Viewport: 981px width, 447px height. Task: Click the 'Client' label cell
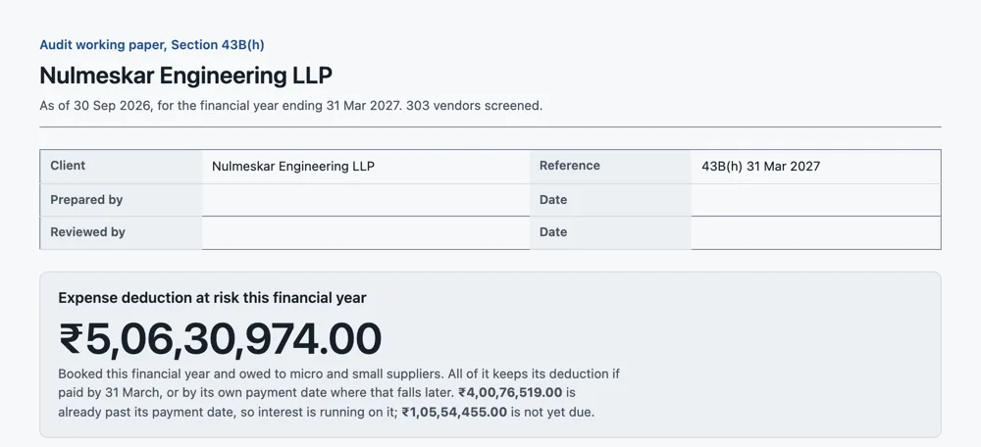click(122, 167)
